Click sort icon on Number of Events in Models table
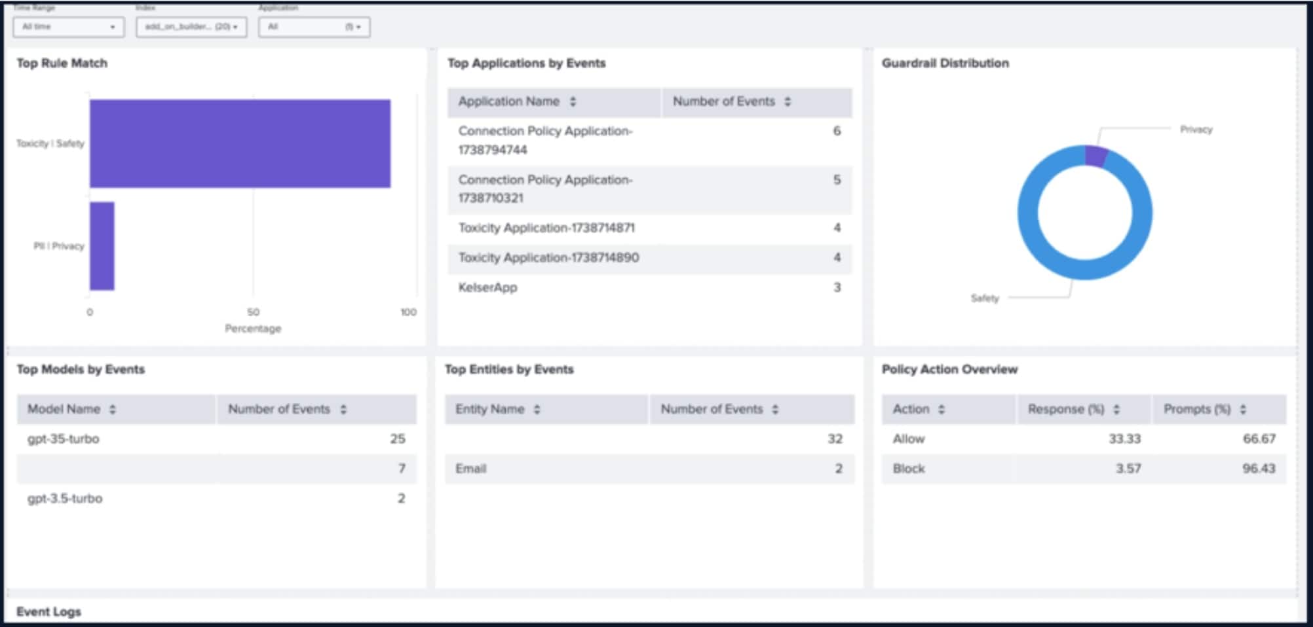Viewport: 1313px width, 627px height. (343, 409)
